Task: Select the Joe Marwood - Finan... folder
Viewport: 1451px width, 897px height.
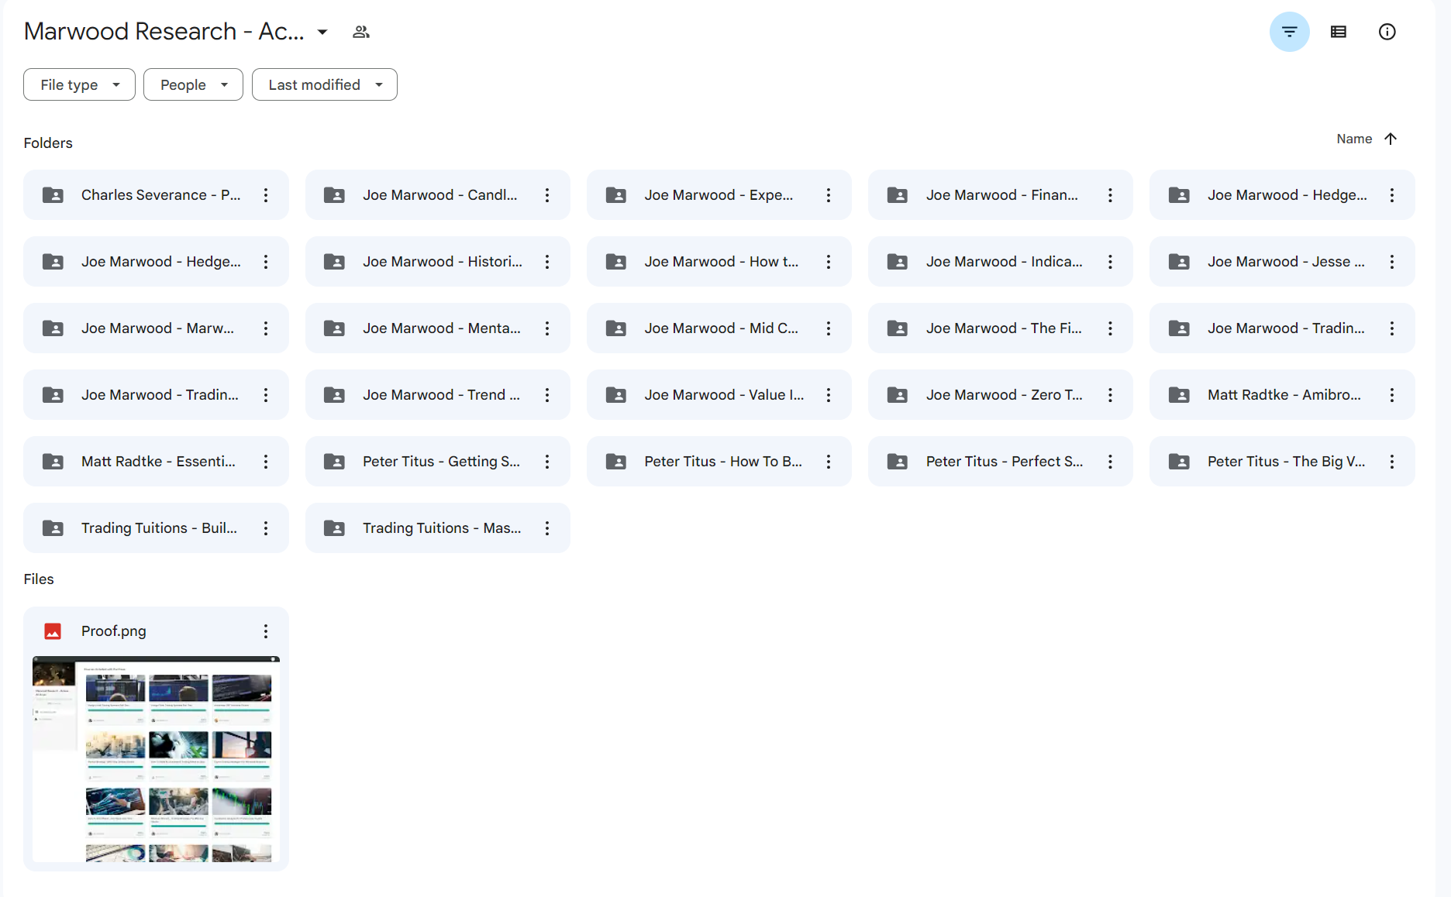Action: click(1000, 195)
